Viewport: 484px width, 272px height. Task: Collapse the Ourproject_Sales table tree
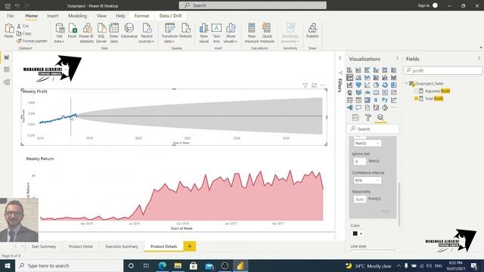(x=407, y=83)
